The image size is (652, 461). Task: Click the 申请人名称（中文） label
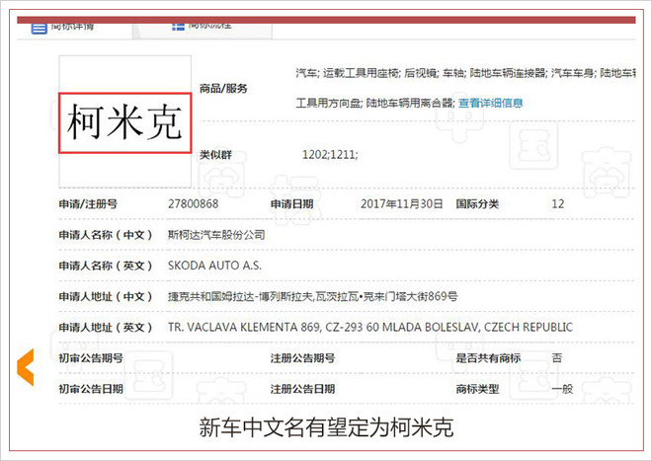tap(105, 235)
